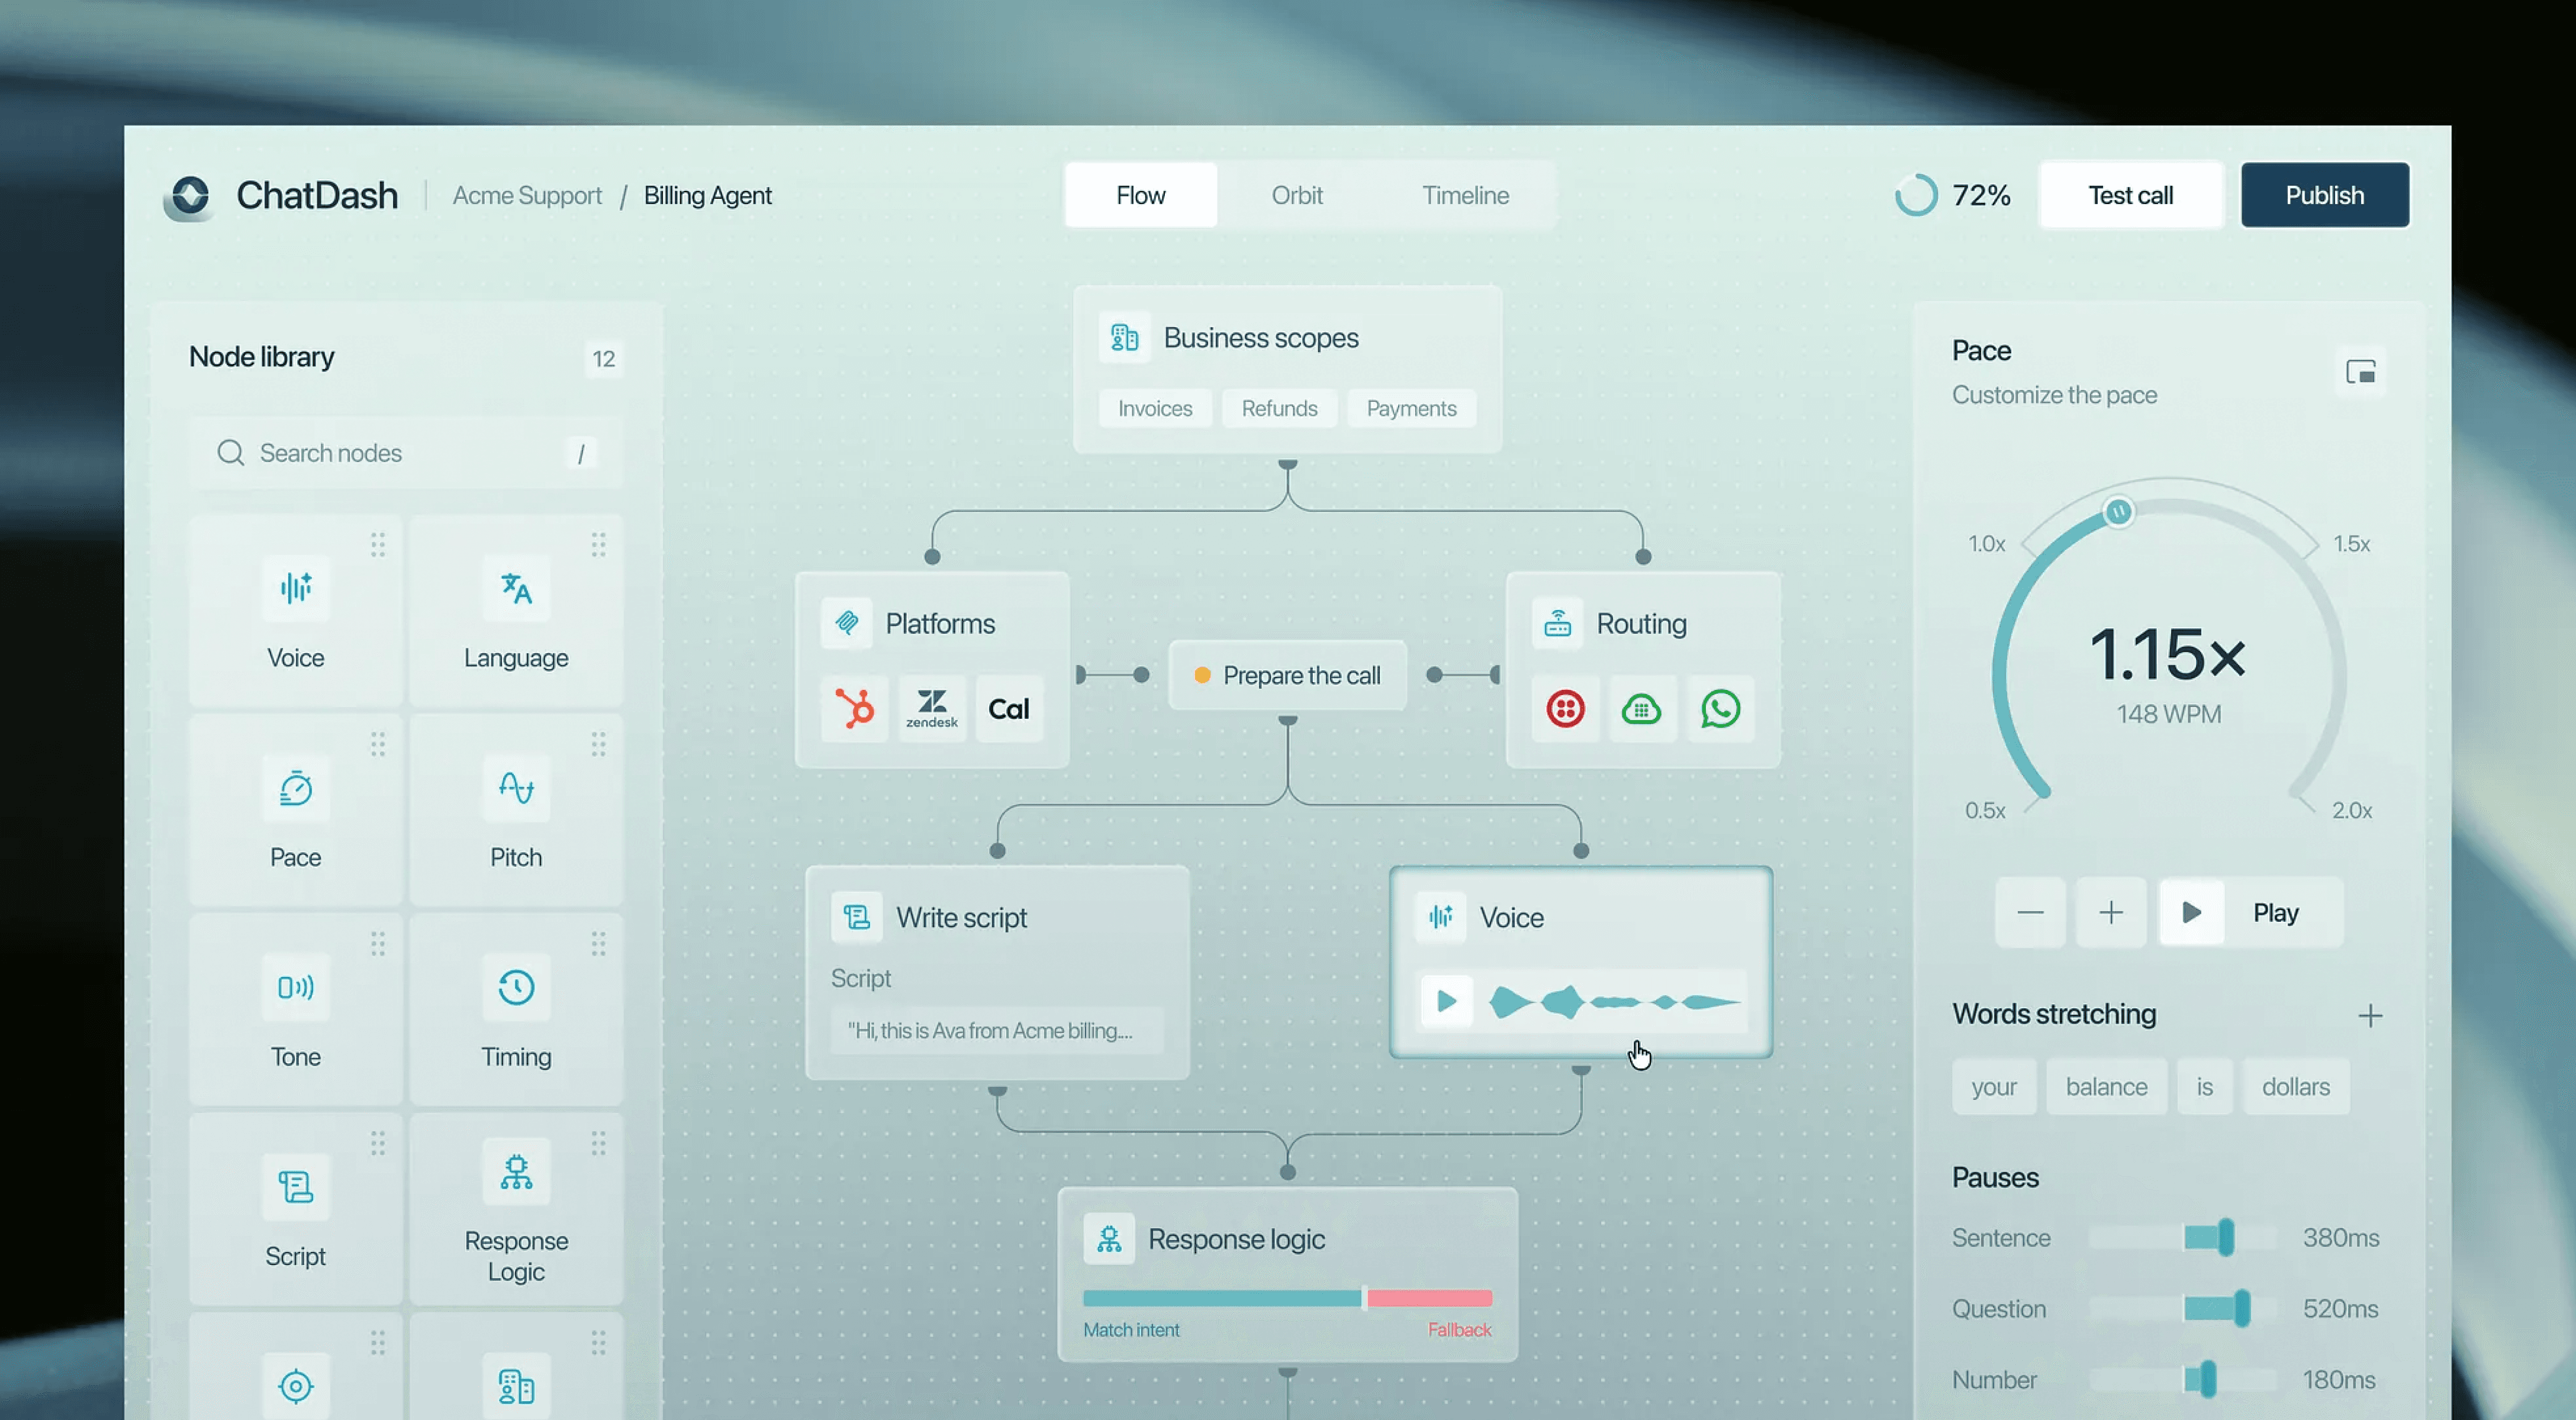Viewport: 2576px width, 1420px height.
Task: Choose the Pitch node card
Action: [x=516, y=811]
